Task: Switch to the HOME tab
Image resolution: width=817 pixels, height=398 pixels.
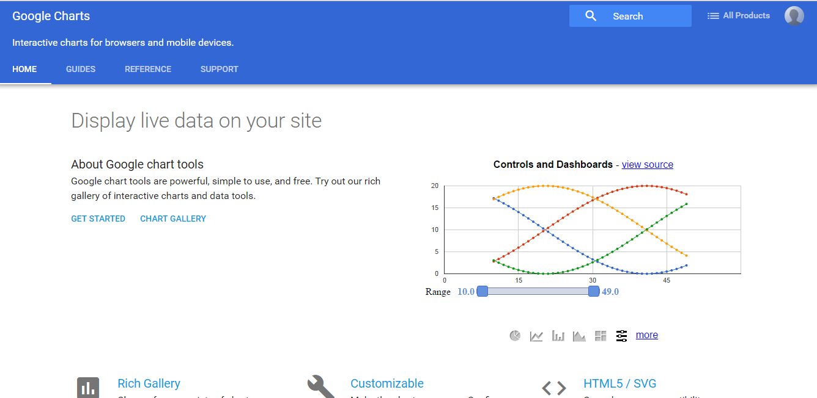Action: (24, 69)
